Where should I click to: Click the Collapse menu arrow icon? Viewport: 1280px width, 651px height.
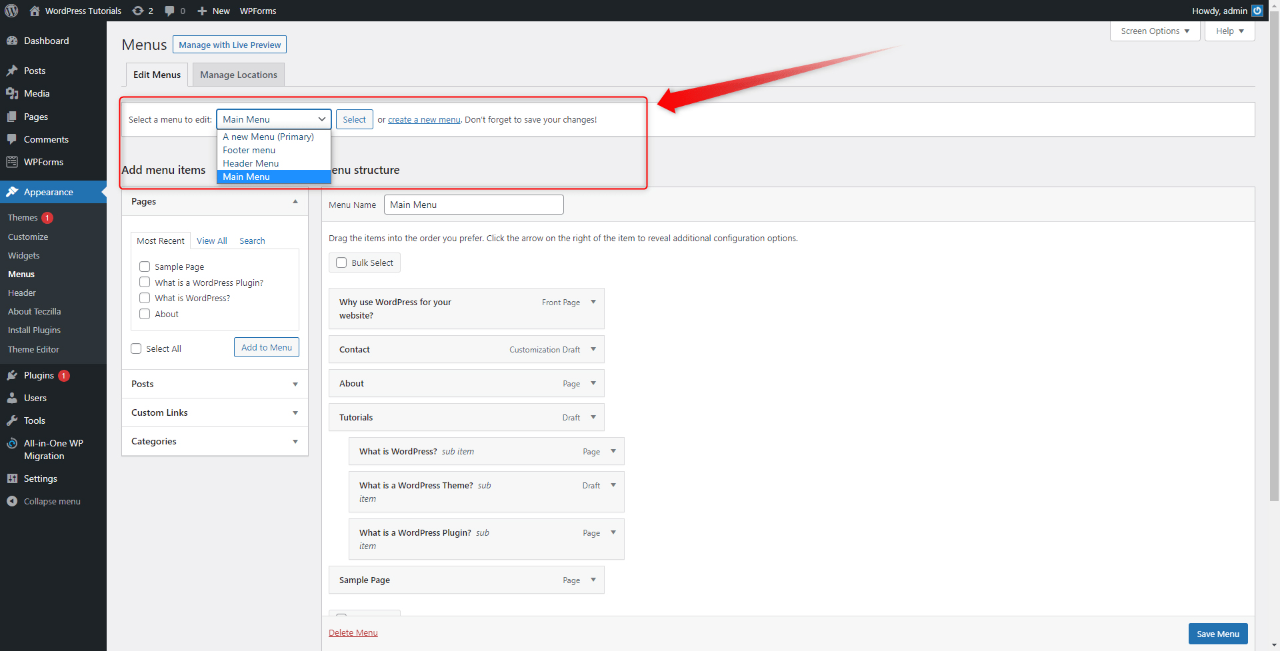coord(12,501)
